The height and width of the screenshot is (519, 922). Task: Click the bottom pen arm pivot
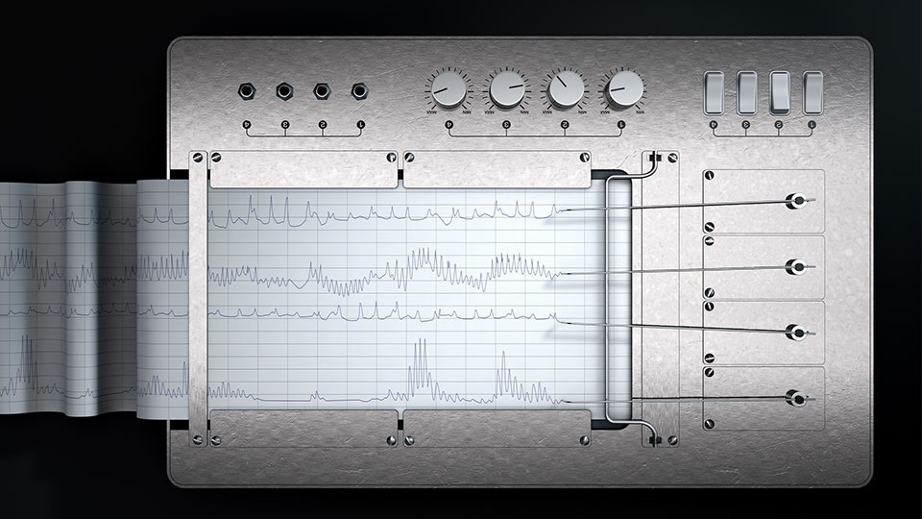(x=795, y=396)
